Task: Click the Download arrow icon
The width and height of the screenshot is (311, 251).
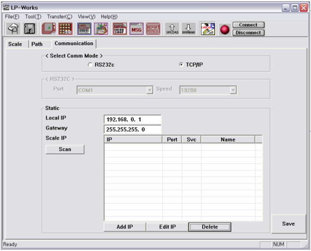Action: [x=189, y=29]
